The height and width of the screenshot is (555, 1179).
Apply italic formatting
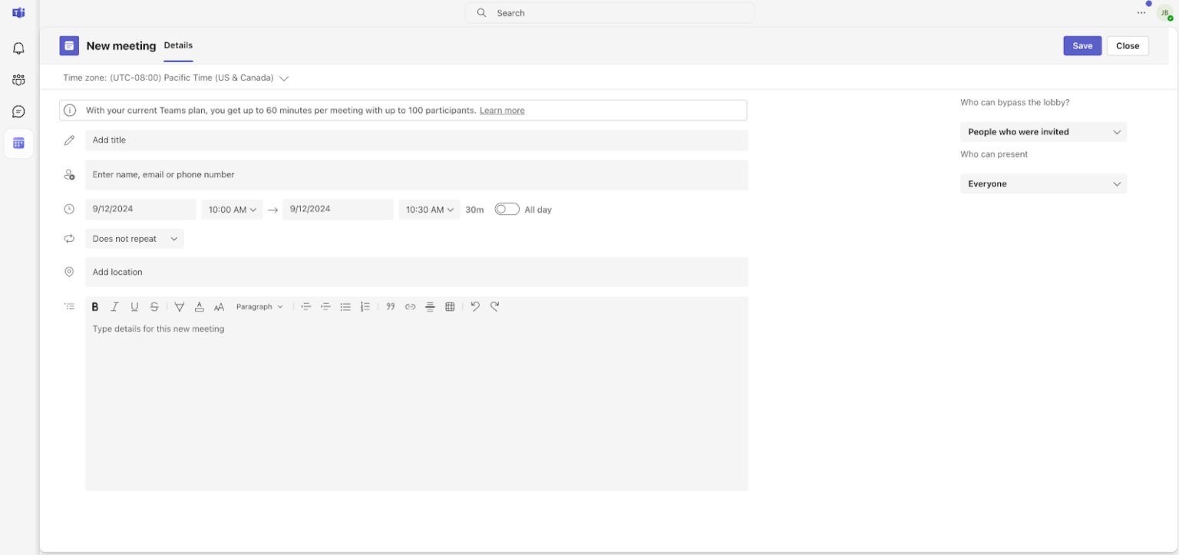click(114, 306)
